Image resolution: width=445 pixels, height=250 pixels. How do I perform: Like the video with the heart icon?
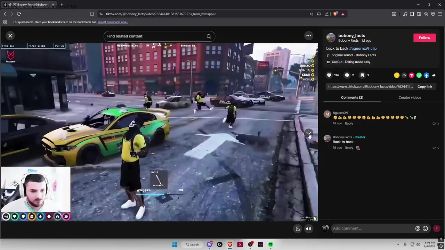pyautogui.click(x=329, y=75)
